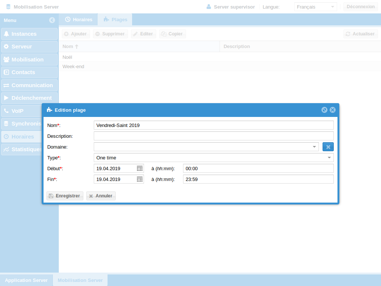Switch to Mobilisation Server bottom tab
This screenshot has height=286, width=381.
tap(80, 280)
